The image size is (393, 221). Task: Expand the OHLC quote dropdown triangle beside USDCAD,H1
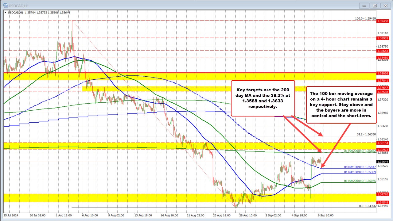point(5,13)
